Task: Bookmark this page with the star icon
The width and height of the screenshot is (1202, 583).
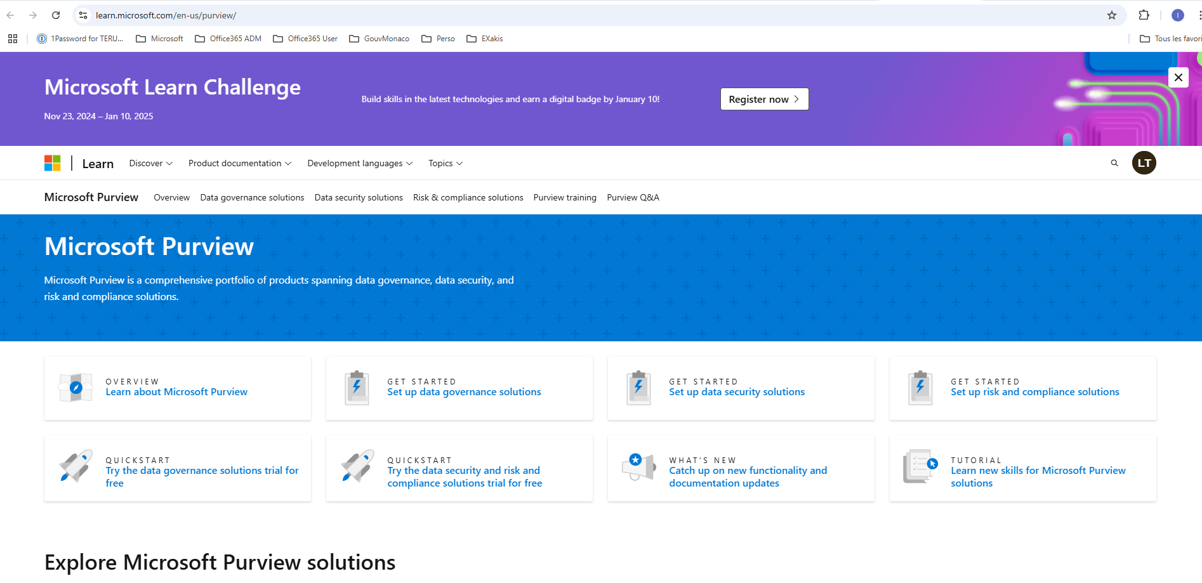Action: pos(1111,15)
